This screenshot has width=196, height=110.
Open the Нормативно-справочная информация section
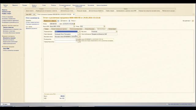pos(79,6)
